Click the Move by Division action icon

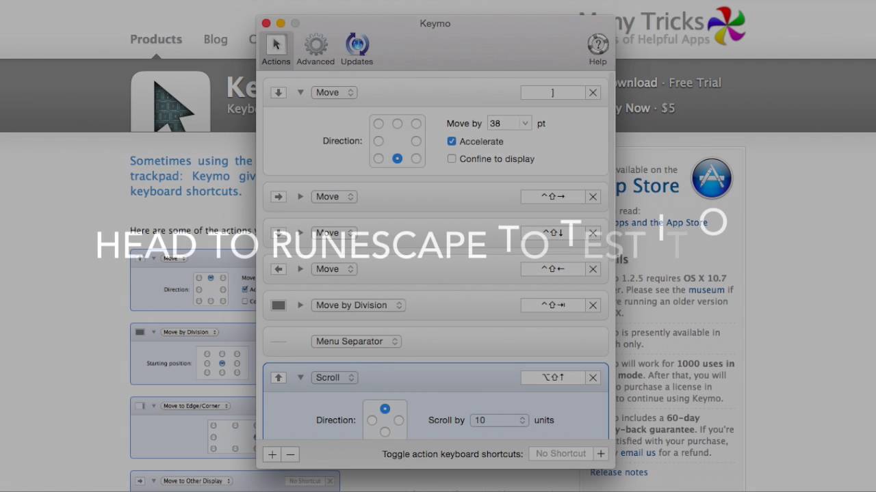pyautogui.click(x=278, y=305)
